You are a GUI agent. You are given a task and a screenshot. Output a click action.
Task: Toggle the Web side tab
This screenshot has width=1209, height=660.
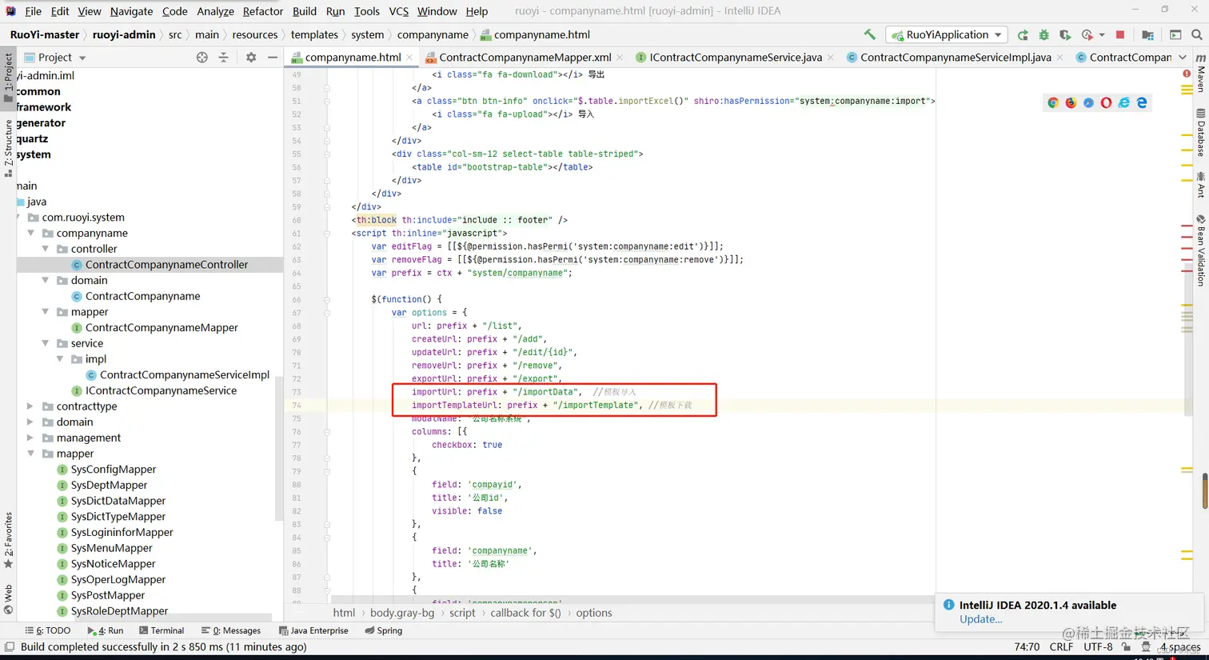click(x=8, y=599)
